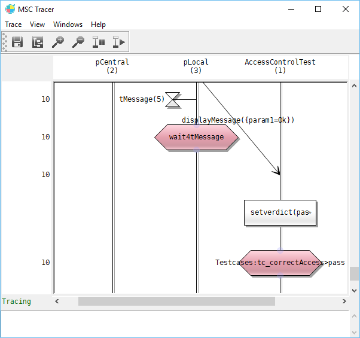Click the tMessage timer hourglass symbol

coord(172,99)
